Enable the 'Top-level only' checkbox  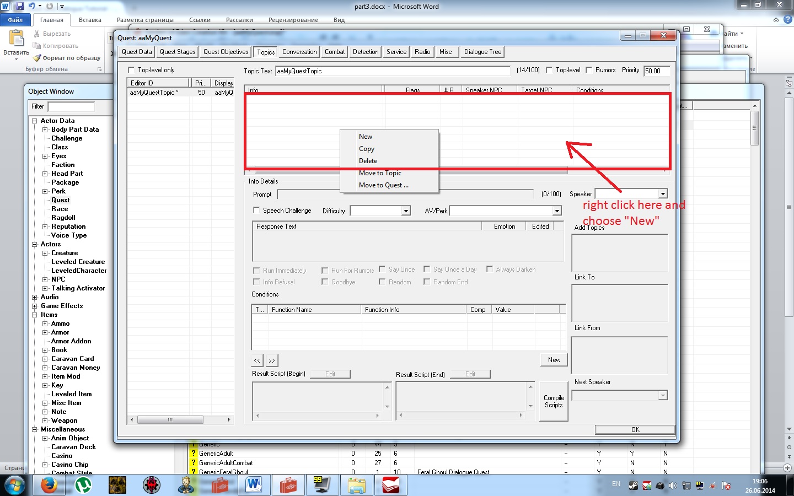pyautogui.click(x=131, y=70)
